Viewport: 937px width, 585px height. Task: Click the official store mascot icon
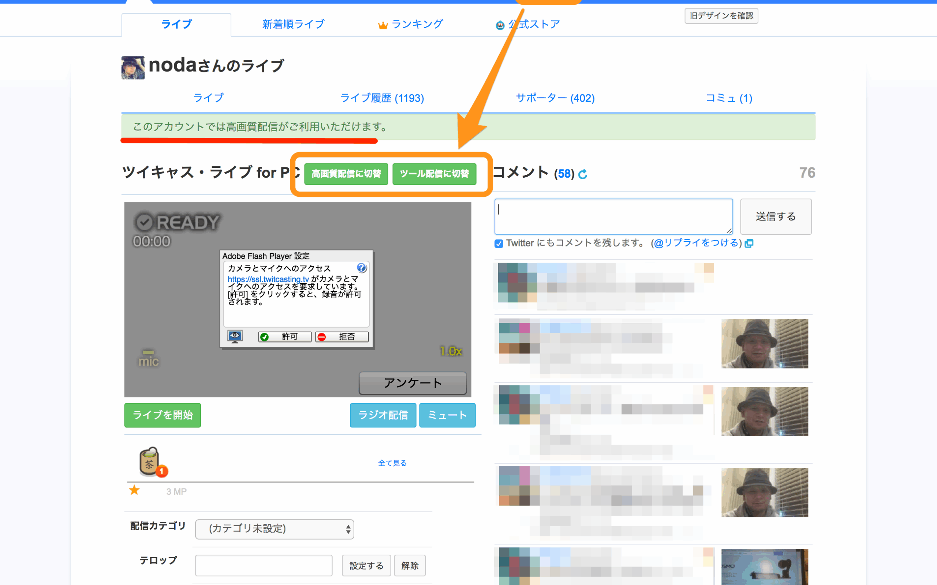coord(500,25)
